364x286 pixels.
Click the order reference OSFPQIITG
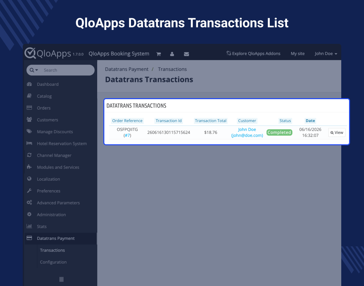click(127, 130)
